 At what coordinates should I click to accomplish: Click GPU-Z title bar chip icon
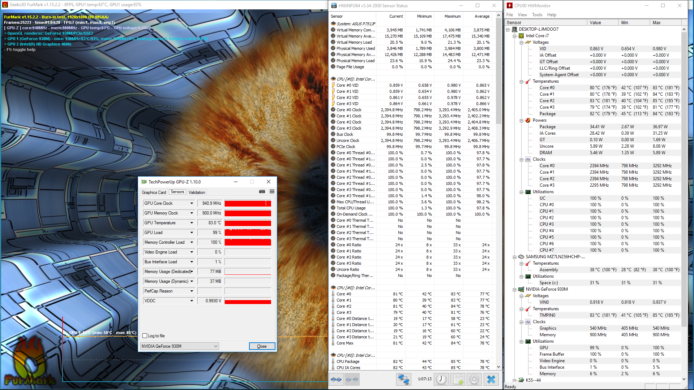click(x=144, y=182)
